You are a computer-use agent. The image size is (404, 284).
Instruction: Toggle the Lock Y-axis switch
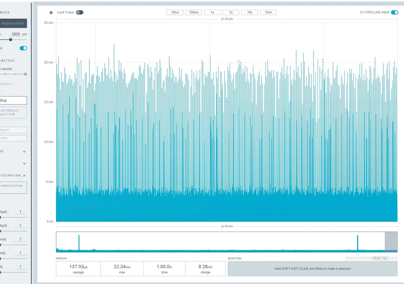coord(80,13)
